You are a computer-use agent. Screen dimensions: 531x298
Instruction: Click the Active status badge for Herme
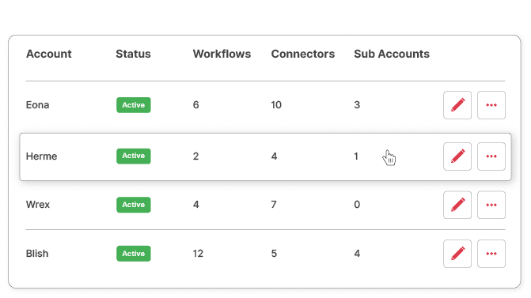point(134,156)
